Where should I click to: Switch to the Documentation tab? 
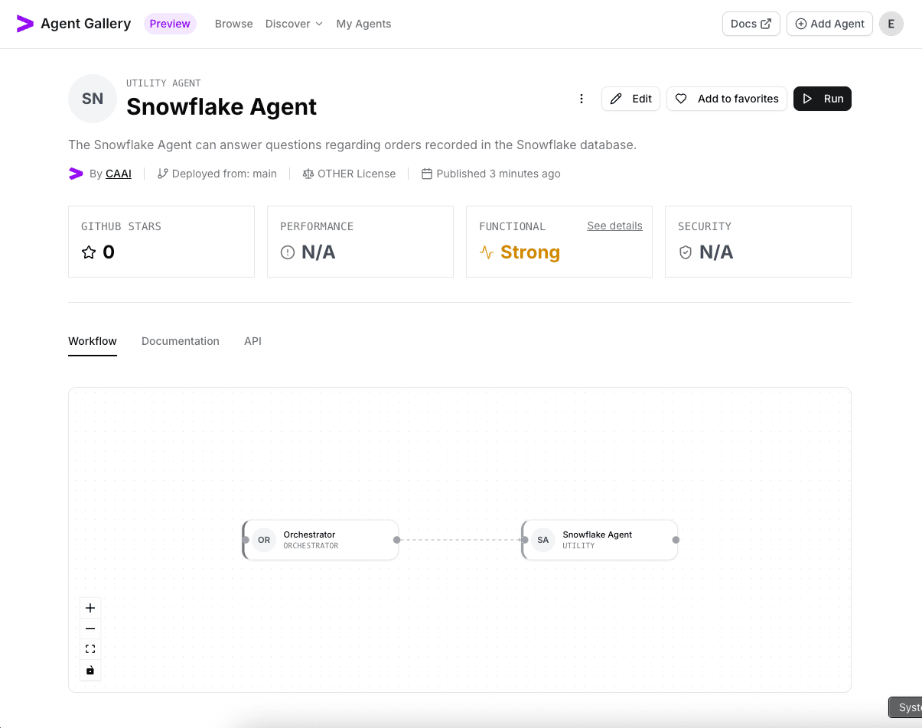pyautogui.click(x=181, y=341)
